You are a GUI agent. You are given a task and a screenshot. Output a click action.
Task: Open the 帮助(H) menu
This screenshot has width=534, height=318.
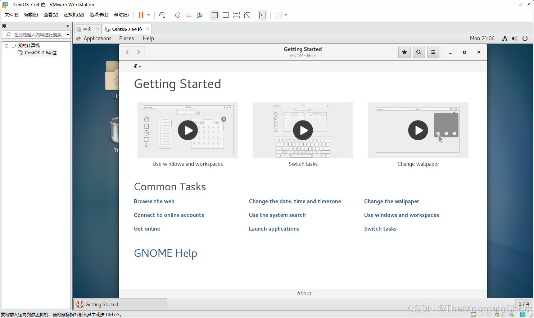(121, 15)
